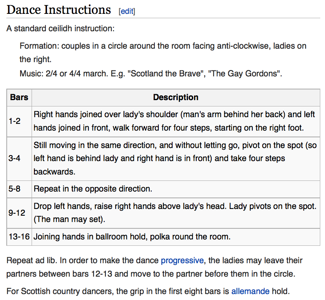Follow the 'progressive' hyperlink
The height and width of the screenshot is (300, 325).
click(182, 260)
